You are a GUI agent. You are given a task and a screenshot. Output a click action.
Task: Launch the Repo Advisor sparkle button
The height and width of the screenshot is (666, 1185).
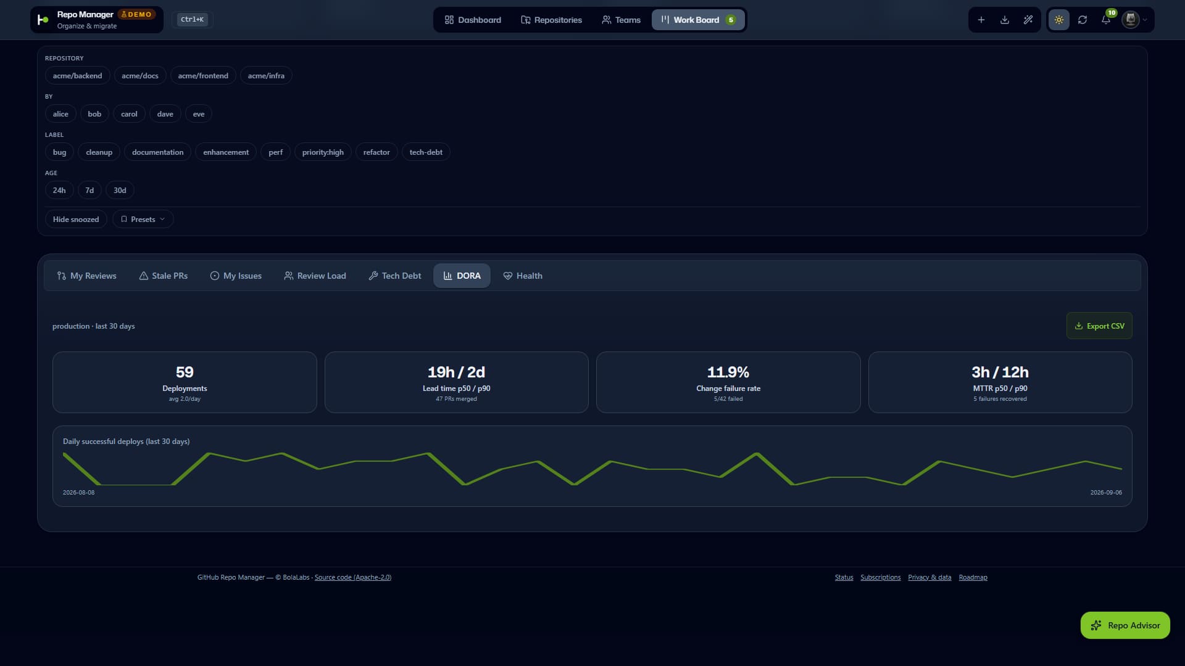pos(1125,625)
